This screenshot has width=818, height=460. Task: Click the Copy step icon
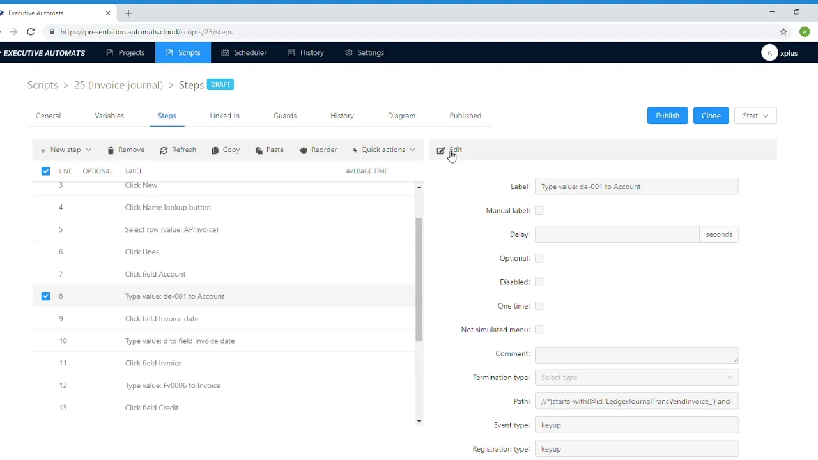215,149
